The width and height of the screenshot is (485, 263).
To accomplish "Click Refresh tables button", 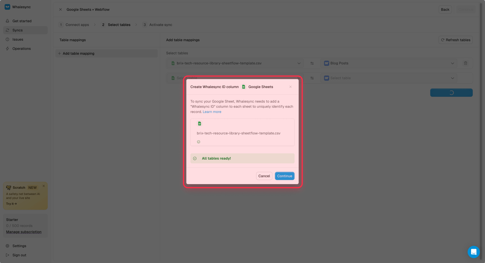I will pyautogui.click(x=455, y=40).
